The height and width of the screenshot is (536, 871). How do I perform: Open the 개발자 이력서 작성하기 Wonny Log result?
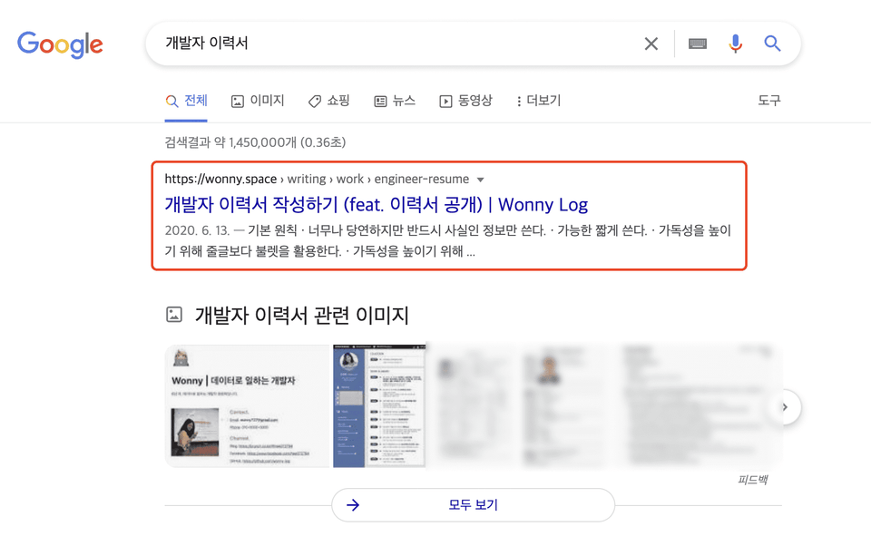coord(376,204)
